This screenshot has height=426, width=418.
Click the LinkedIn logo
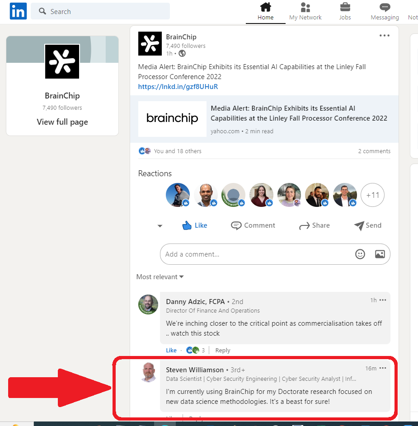(x=18, y=11)
